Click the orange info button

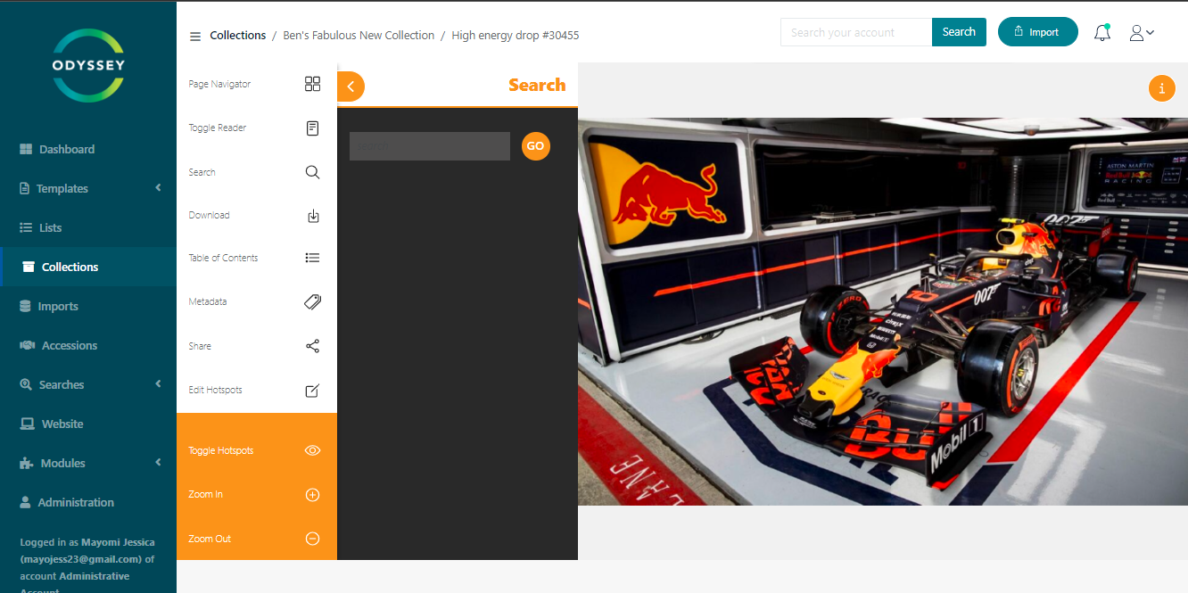1161,88
